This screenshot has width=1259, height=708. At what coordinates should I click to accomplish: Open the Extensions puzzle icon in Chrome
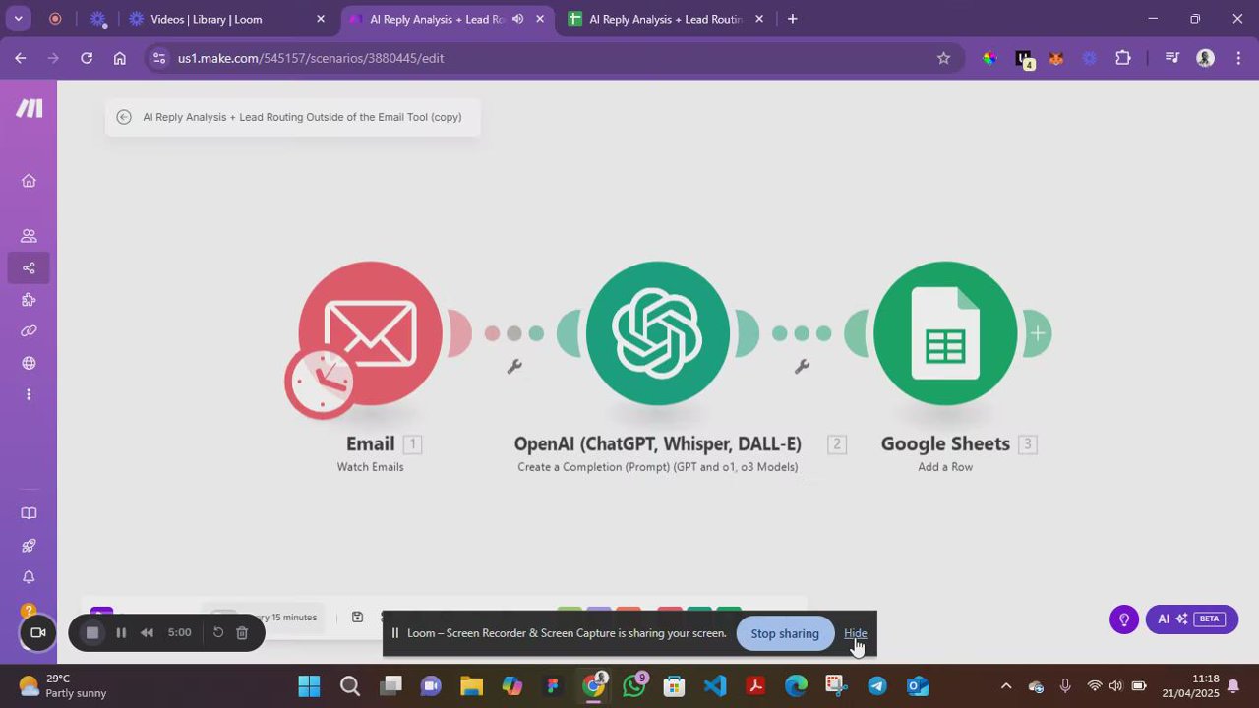click(x=1123, y=58)
